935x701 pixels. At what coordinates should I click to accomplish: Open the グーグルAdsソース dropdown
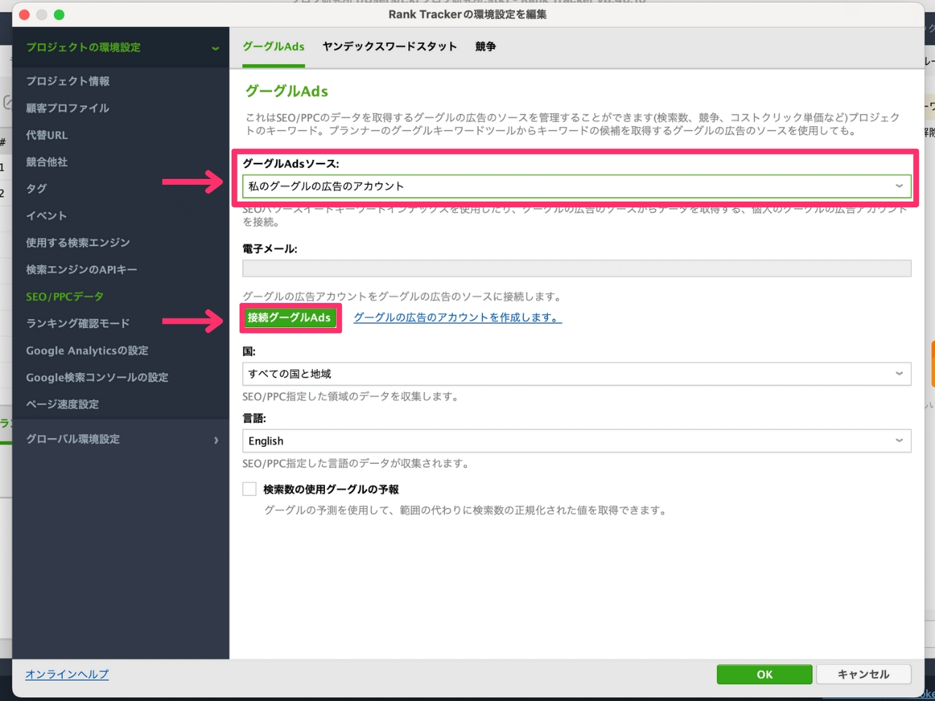(x=576, y=186)
